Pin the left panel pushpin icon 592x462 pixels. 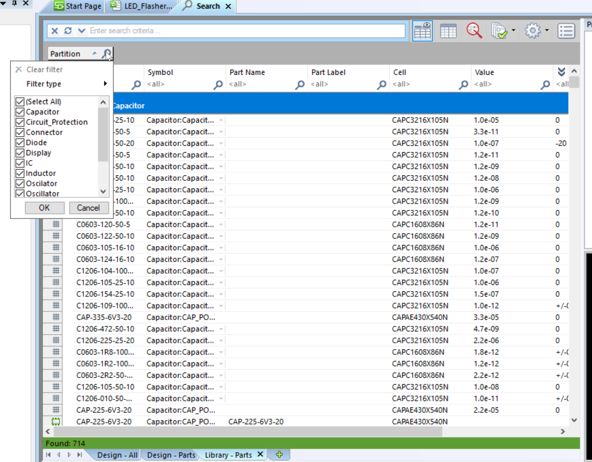point(14,3)
